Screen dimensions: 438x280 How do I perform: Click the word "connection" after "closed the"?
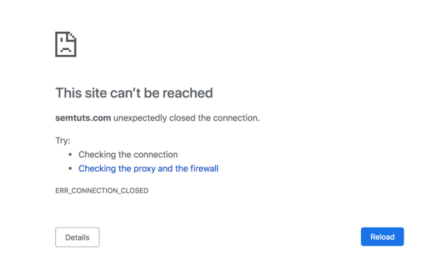coord(237,118)
